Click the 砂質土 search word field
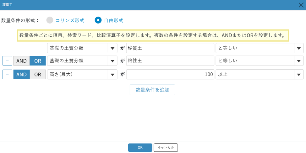The width and height of the screenshot is (306, 153). tap(170, 48)
